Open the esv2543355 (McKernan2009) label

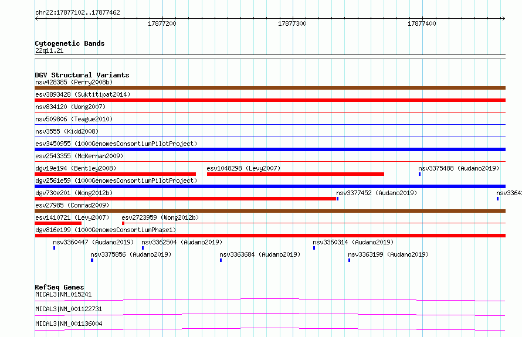point(79,156)
